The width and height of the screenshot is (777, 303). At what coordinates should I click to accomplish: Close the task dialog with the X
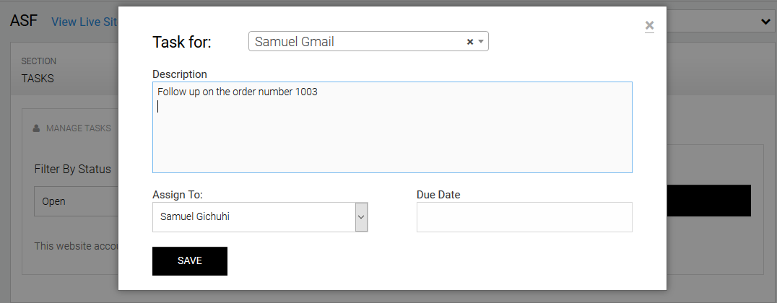(x=649, y=26)
